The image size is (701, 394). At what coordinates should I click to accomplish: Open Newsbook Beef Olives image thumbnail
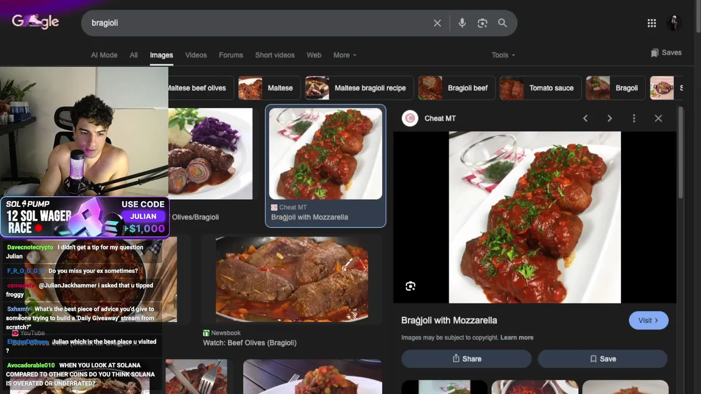[292, 279]
